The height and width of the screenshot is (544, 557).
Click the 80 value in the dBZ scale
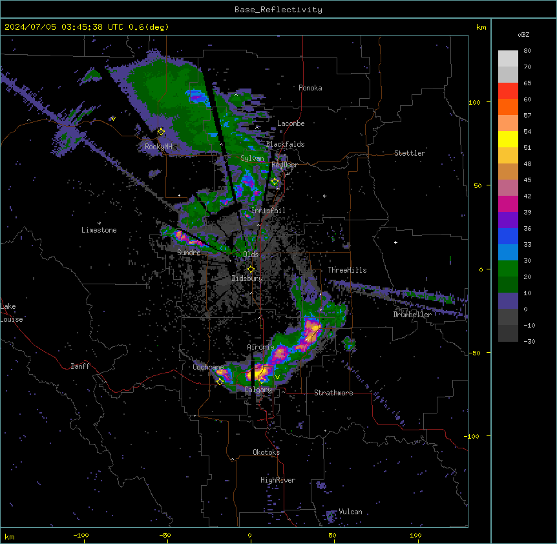pyautogui.click(x=527, y=51)
